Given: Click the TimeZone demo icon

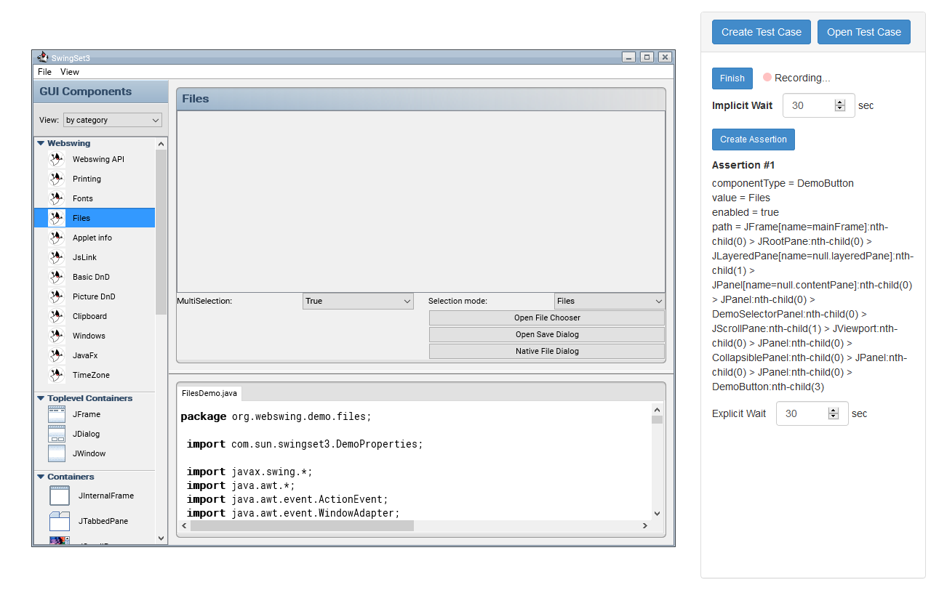Looking at the screenshot, I should 57,375.
